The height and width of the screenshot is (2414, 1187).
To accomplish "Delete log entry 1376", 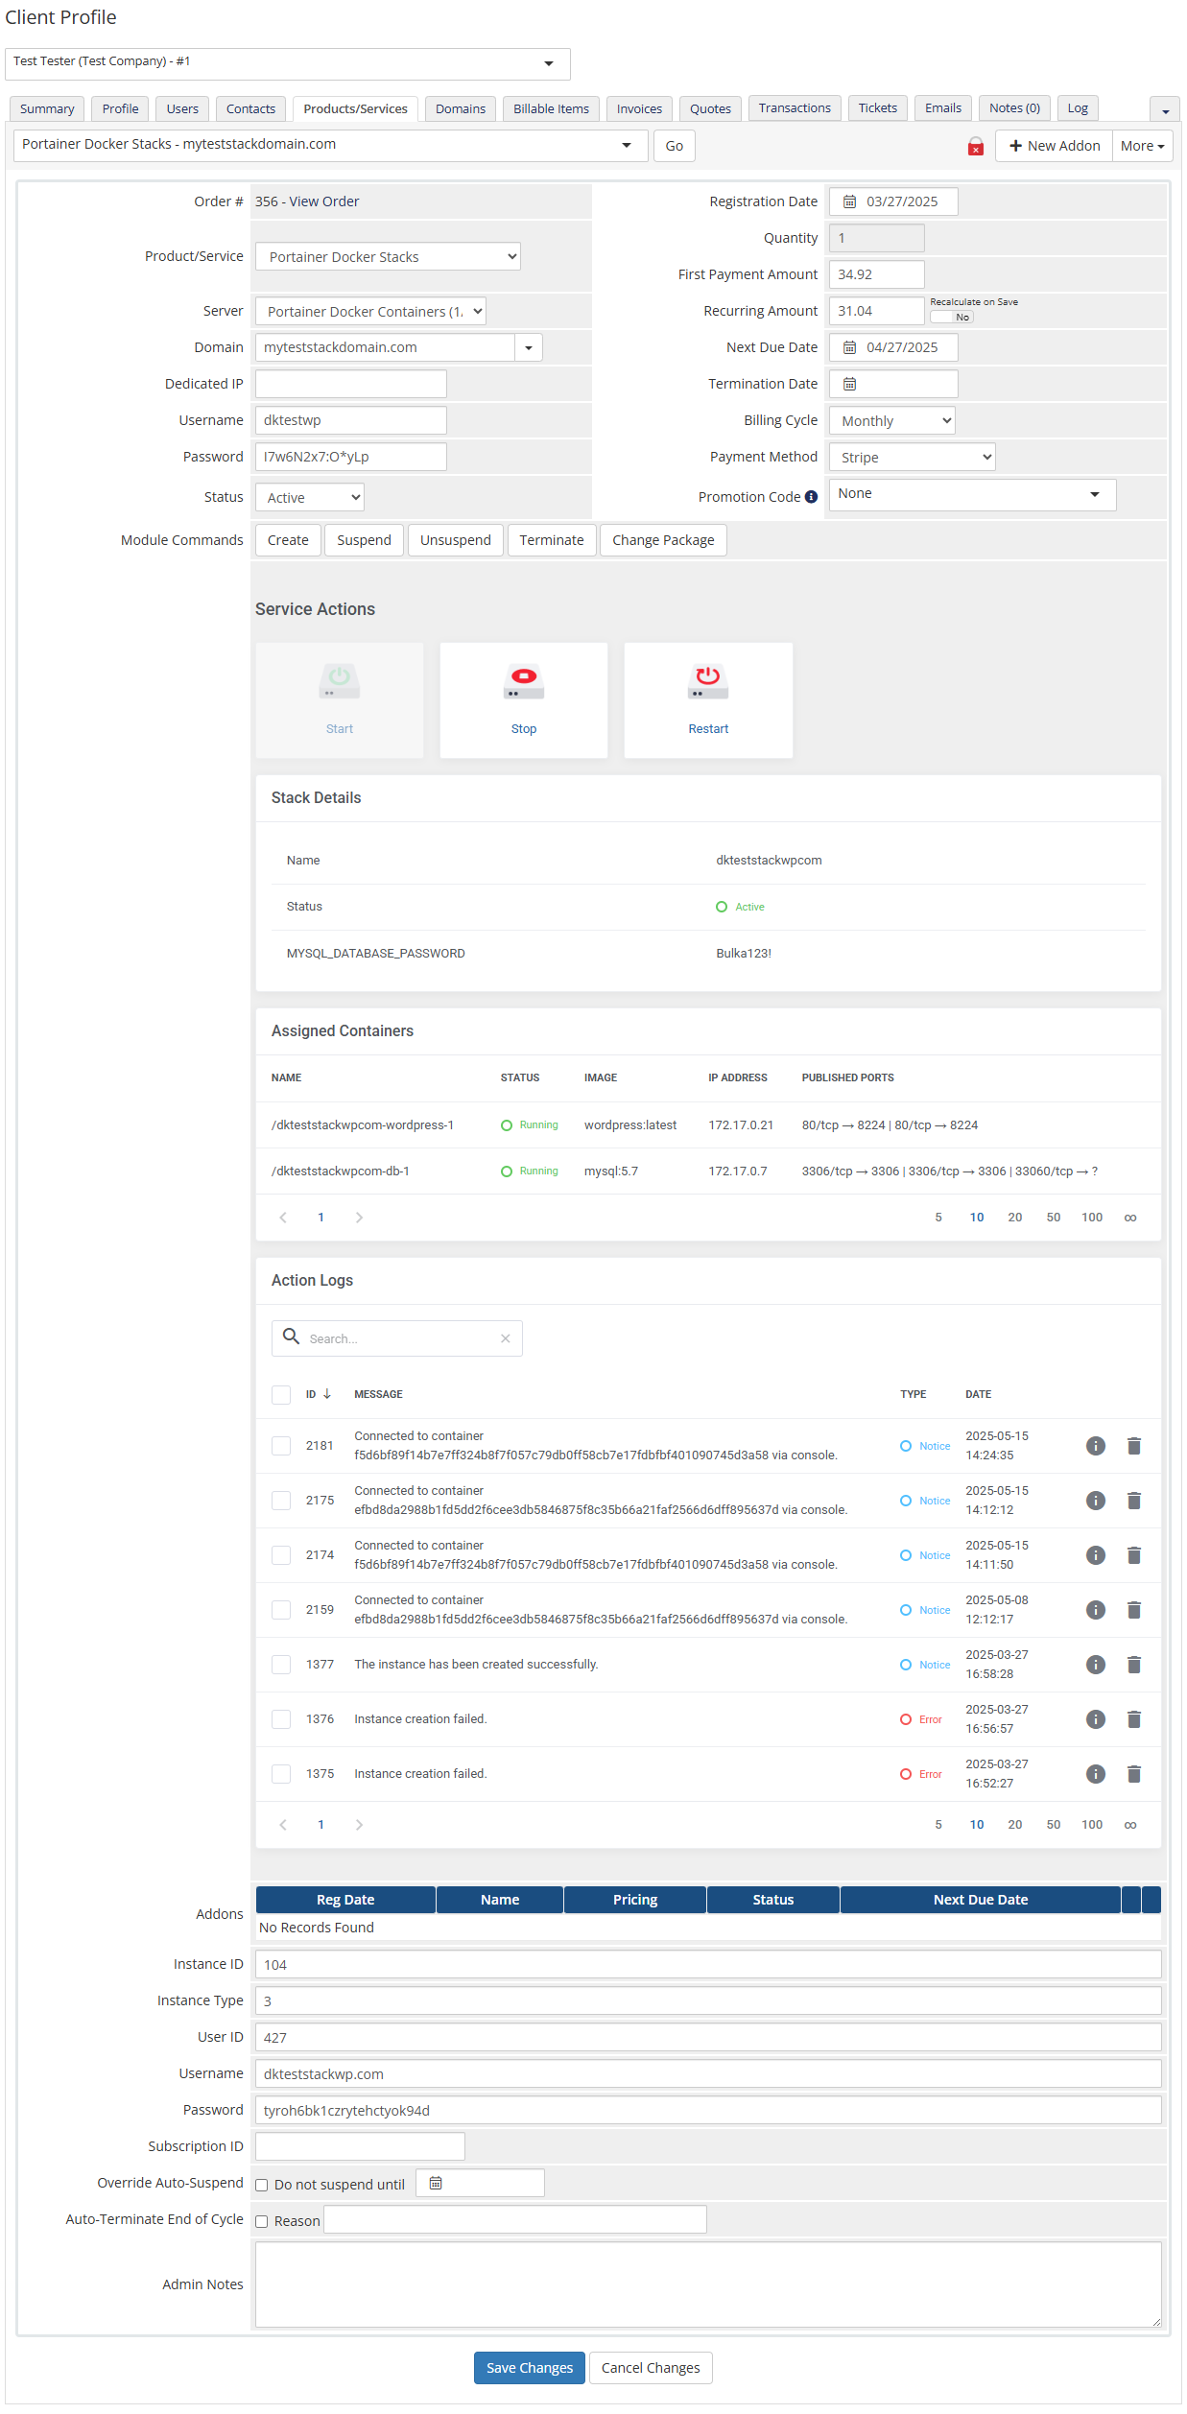I will pos(1133,1719).
